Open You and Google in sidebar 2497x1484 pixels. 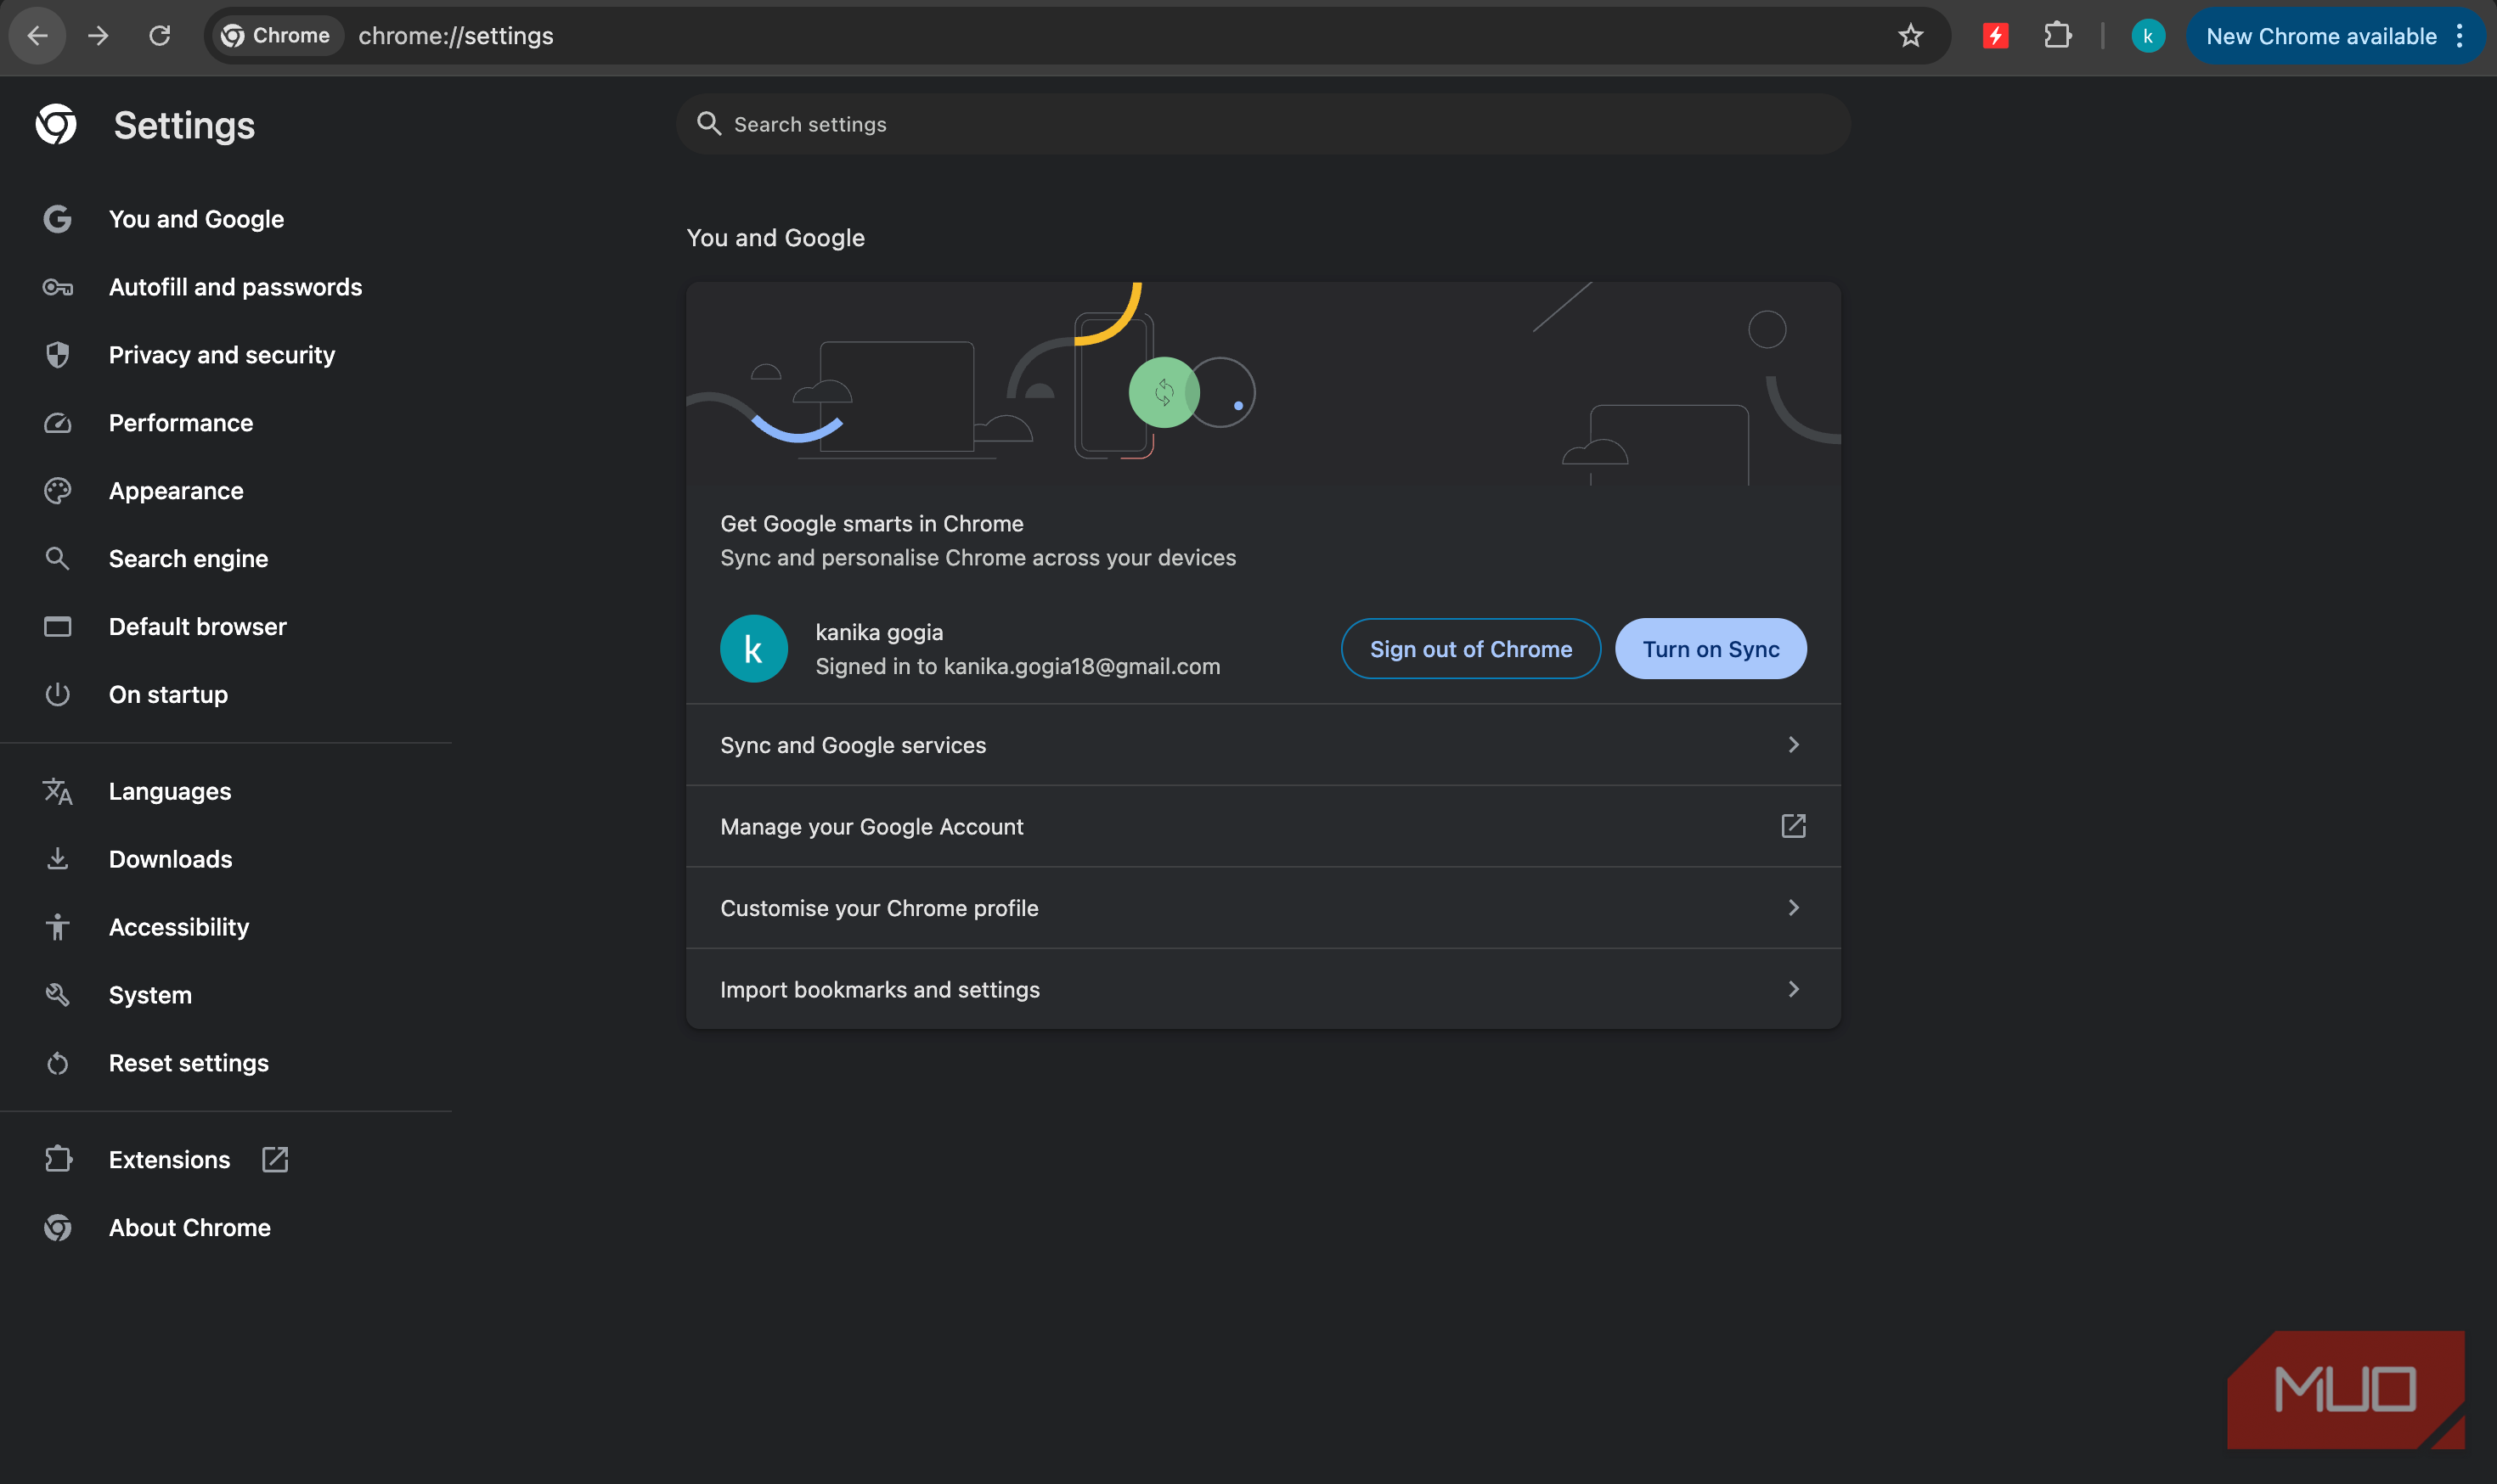pyautogui.click(x=196, y=219)
